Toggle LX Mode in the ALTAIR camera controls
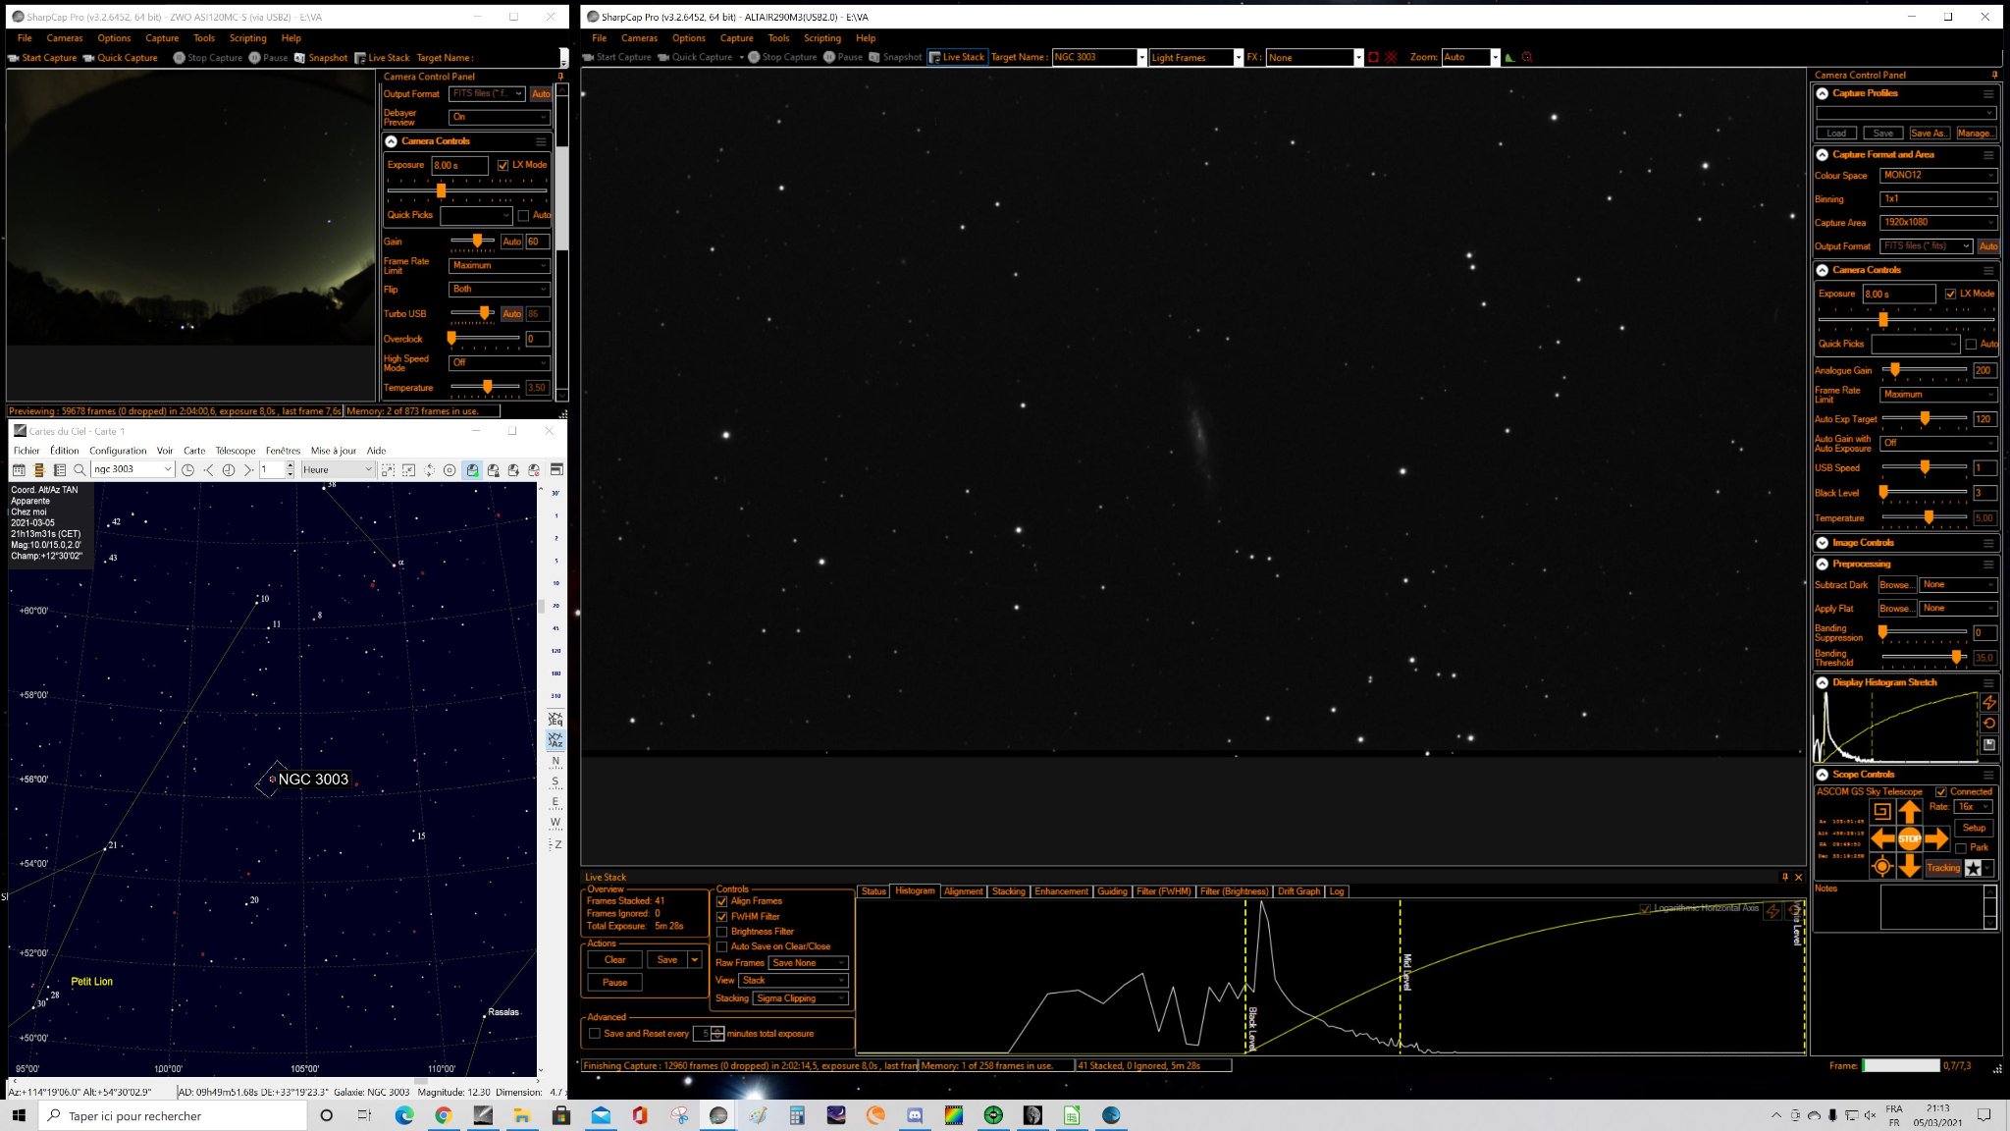This screenshot has height=1131, width=2010. (1950, 294)
